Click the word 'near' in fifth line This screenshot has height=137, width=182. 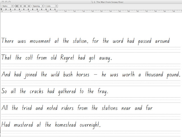[x=126, y=108]
